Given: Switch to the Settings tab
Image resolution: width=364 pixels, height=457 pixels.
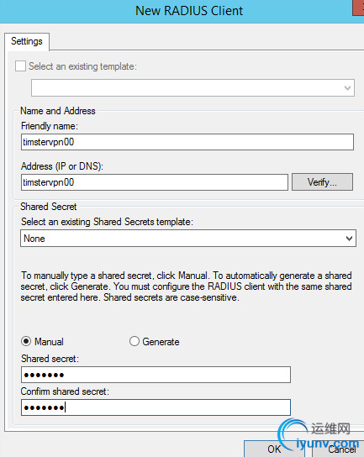Looking at the screenshot, I should 27,41.
